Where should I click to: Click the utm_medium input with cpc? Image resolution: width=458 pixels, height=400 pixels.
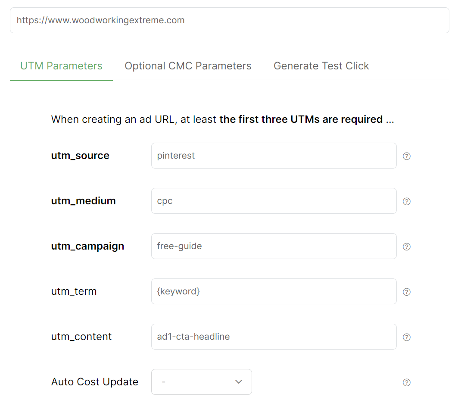click(x=274, y=201)
